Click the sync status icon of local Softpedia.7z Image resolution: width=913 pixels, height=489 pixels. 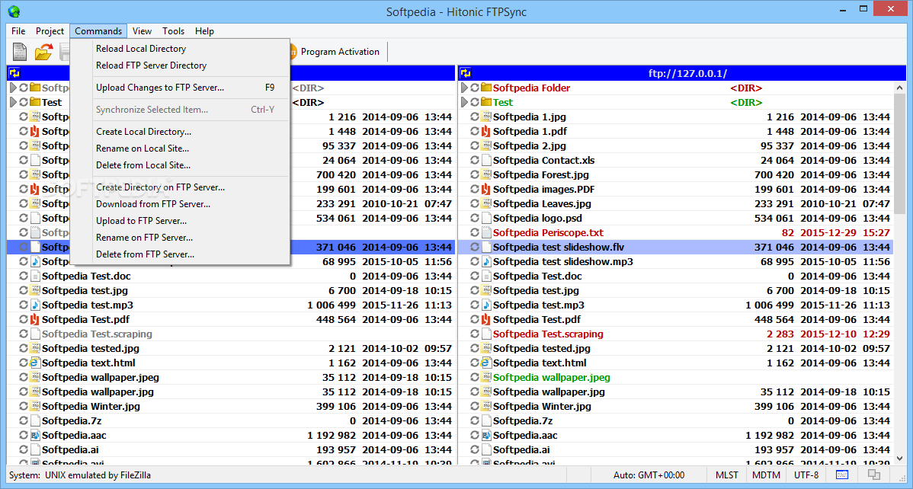24,421
